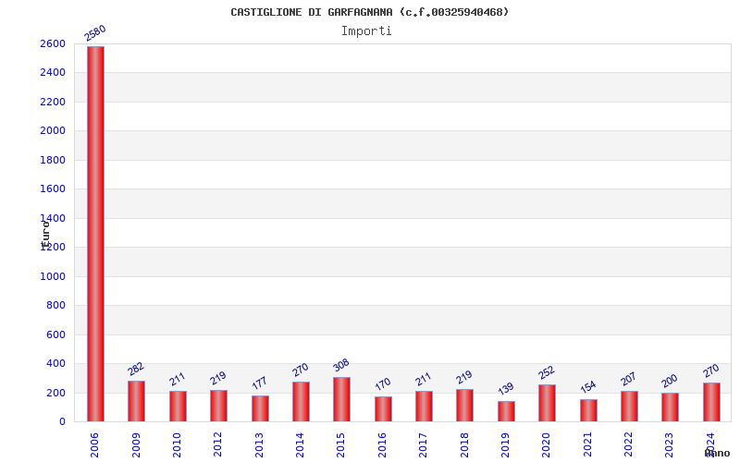Click the 2012 year label on the x-axis
740x462 pixels.
[x=217, y=445]
